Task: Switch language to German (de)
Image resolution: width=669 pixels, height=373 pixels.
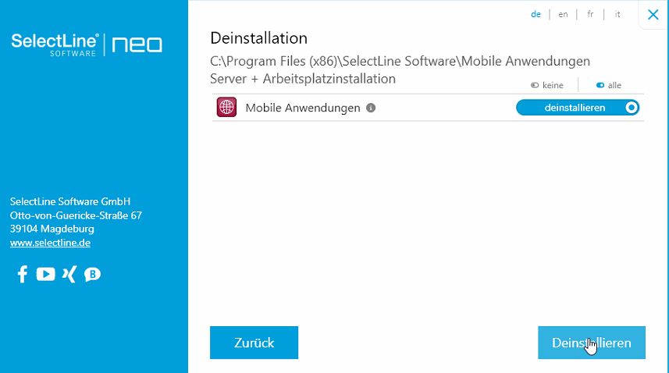Action: 536,15
